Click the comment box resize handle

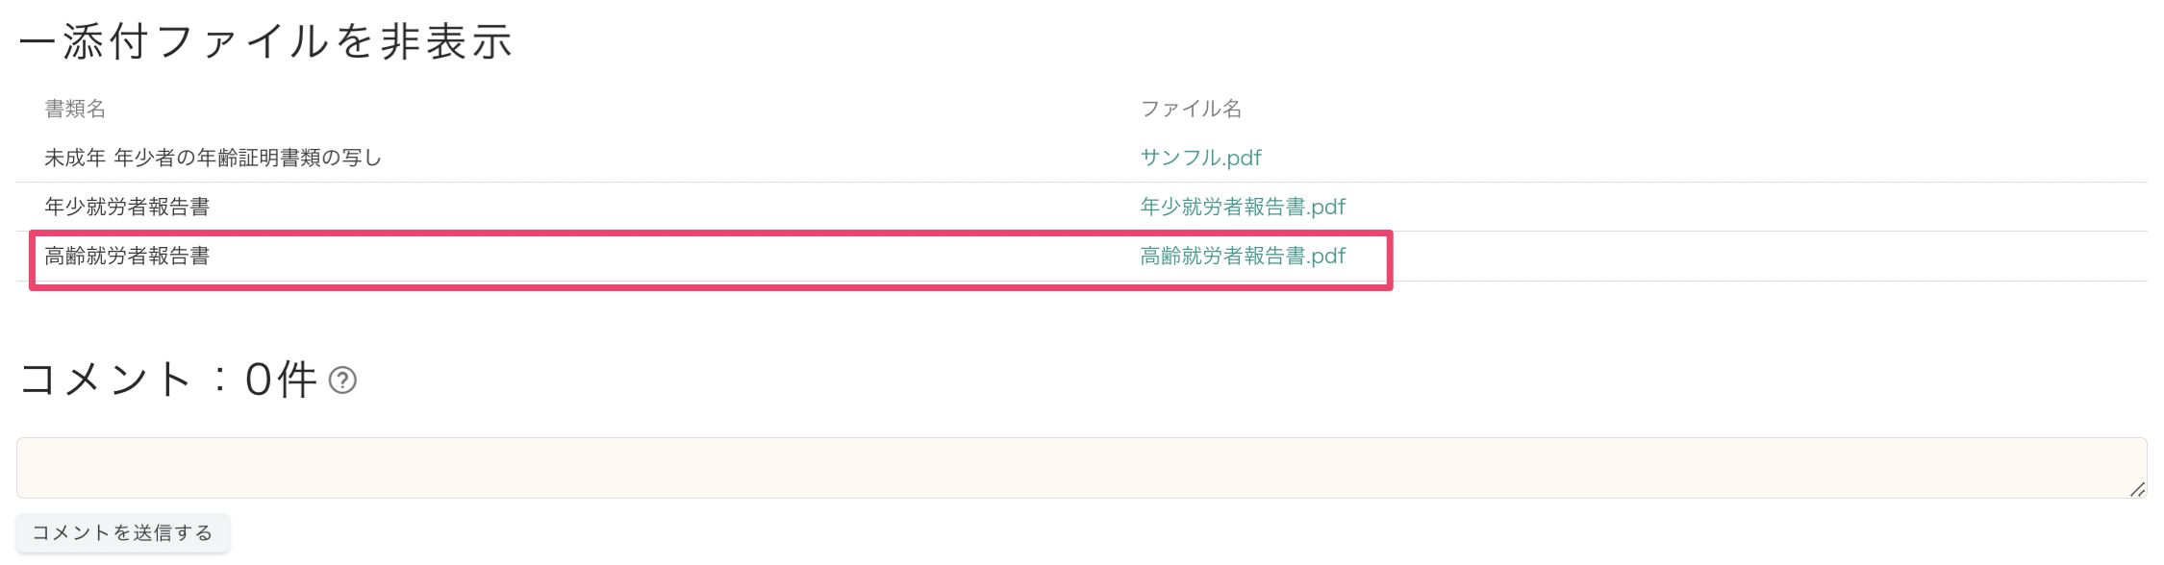pos(2136,489)
